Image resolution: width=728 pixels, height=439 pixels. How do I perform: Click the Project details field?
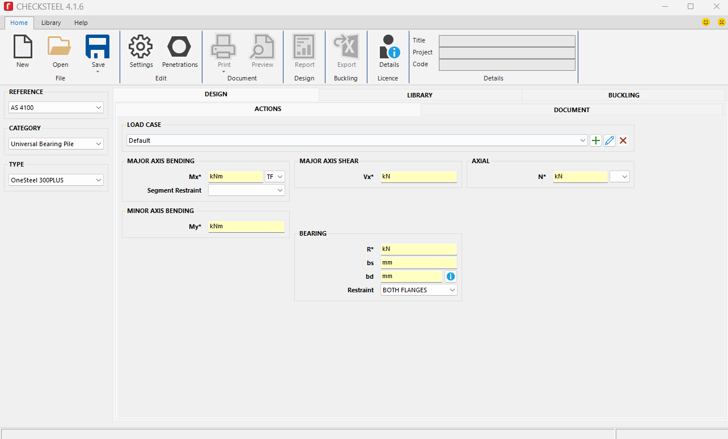pyautogui.click(x=507, y=53)
